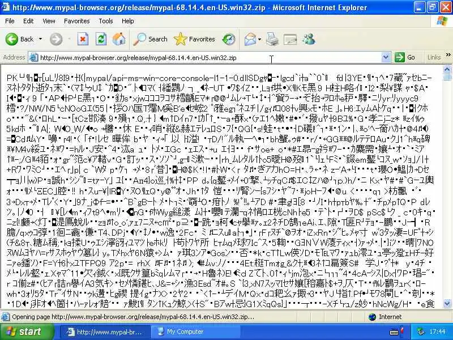Click the green Go button
Viewport: 453px width, 340px height.
pyautogui.click(x=405, y=57)
